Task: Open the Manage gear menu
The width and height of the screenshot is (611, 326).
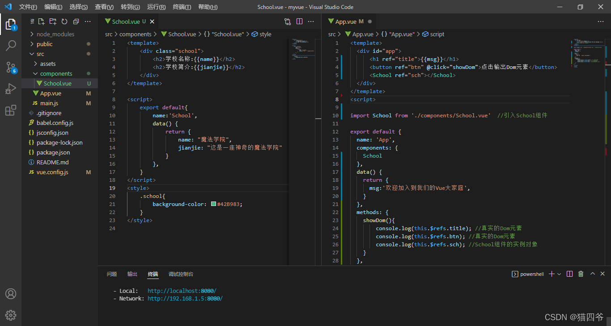Action: click(x=11, y=315)
